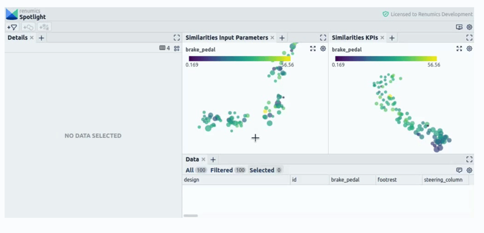Screen dimensions: 484x233
Task: Open the Data table settings gear
Action: click(x=469, y=170)
